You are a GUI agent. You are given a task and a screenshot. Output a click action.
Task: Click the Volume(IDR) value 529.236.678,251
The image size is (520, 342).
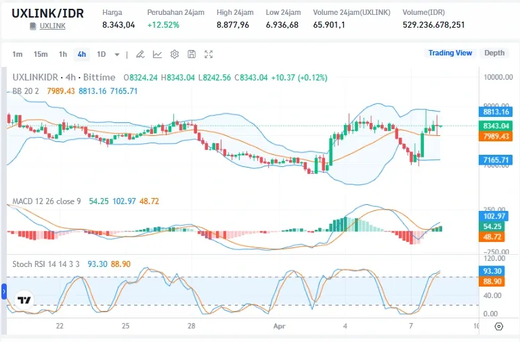click(433, 25)
